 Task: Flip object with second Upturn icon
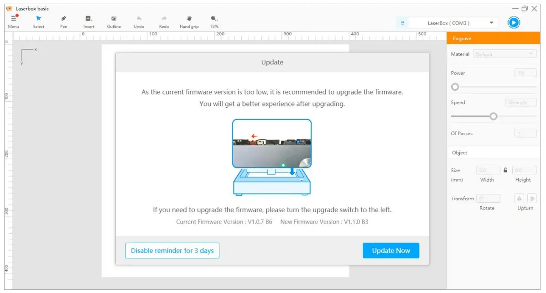(532, 199)
